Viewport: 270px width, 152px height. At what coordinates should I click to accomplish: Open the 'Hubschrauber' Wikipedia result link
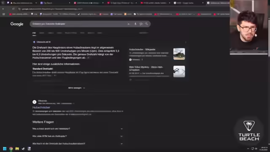click(x=41, y=107)
